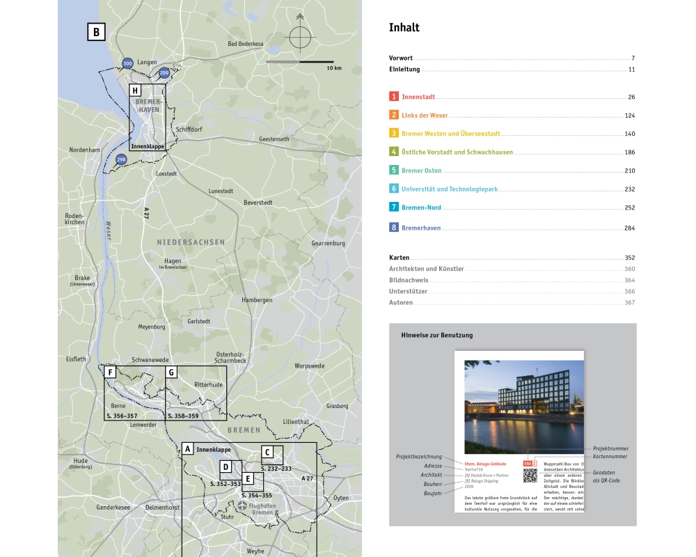Viewport: 696px width, 557px height.
Task: Click the compass north arrow symbol
Action: tap(299, 34)
